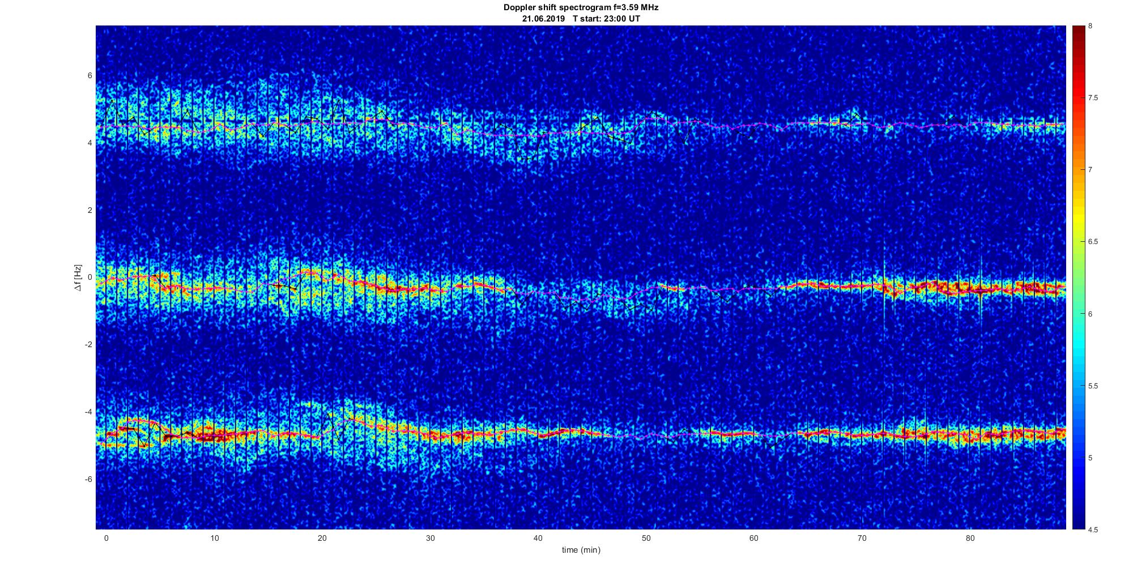Viewport: 1133px width, 568px height.
Task: Click colorbar tick label '7'
Action: tap(1091, 170)
